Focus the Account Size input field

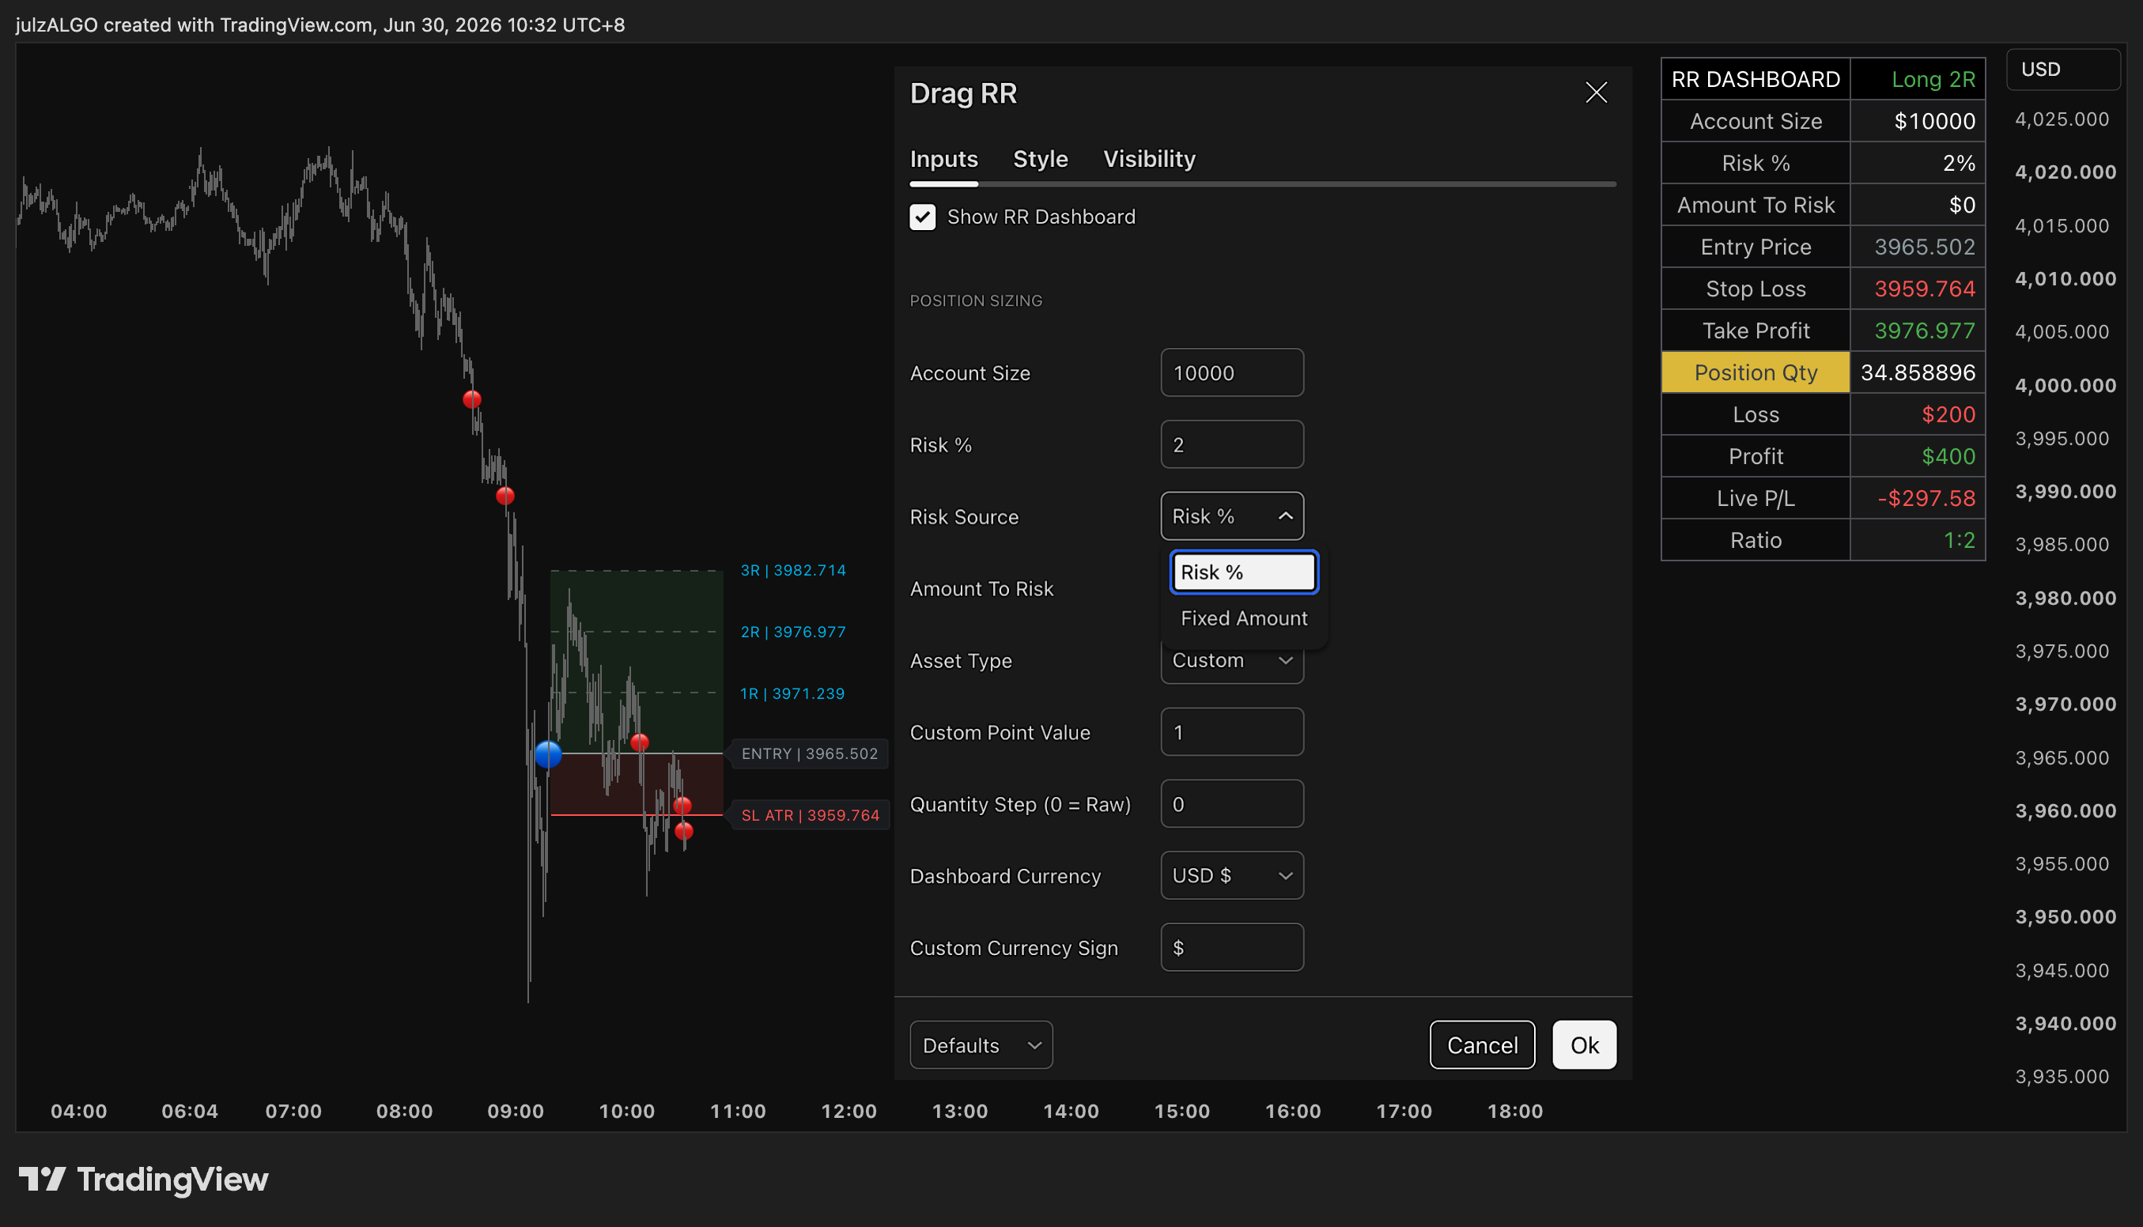(1232, 372)
